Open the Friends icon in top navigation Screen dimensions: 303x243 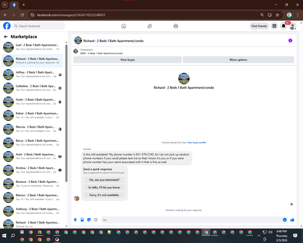point(150,26)
